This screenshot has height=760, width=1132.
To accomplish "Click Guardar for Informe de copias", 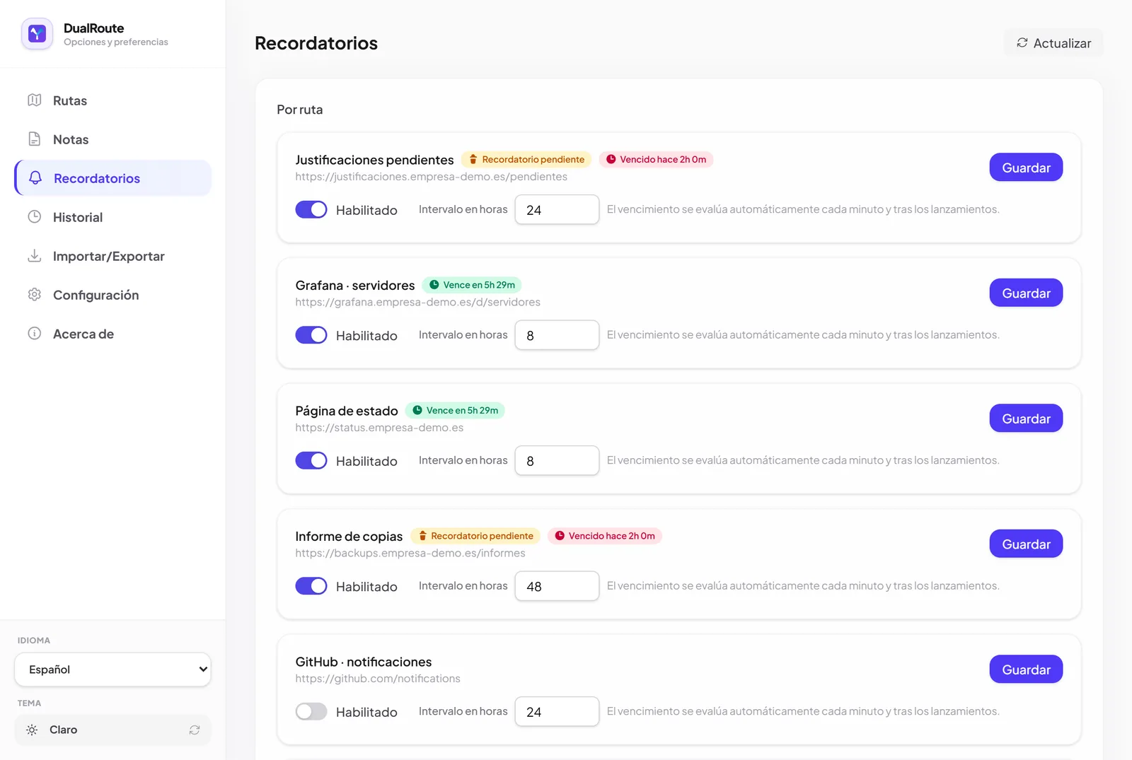I will [1026, 544].
